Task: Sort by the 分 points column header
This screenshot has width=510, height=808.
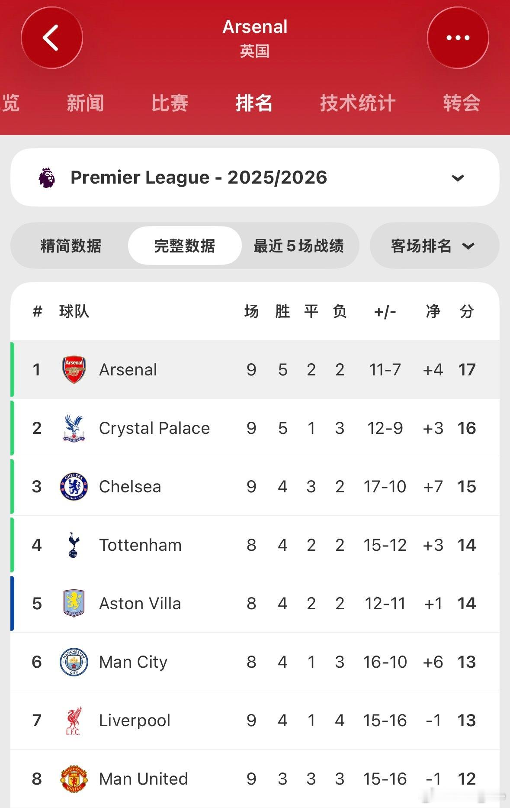Action: tap(467, 311)
